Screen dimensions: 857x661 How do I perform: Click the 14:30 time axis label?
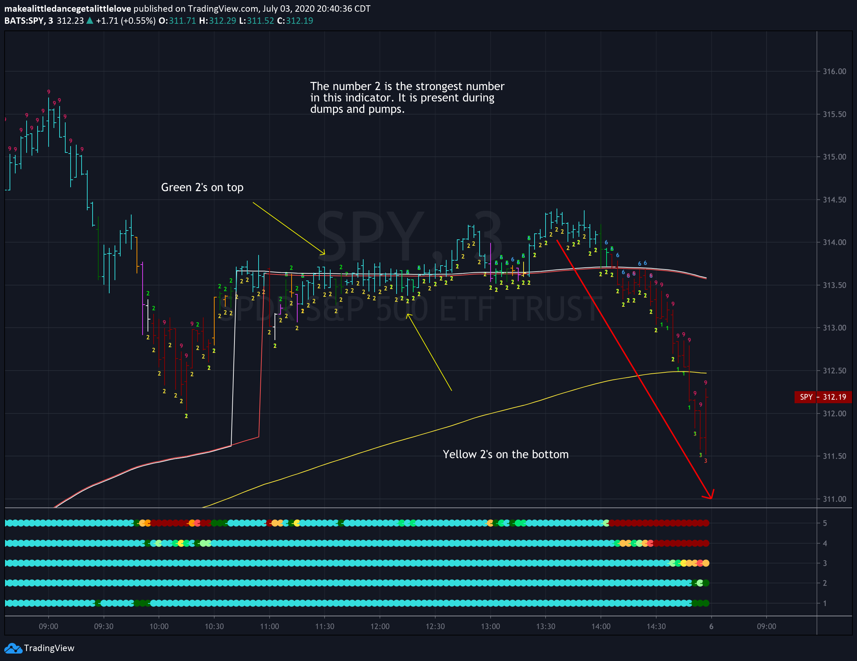click(657, 627)
